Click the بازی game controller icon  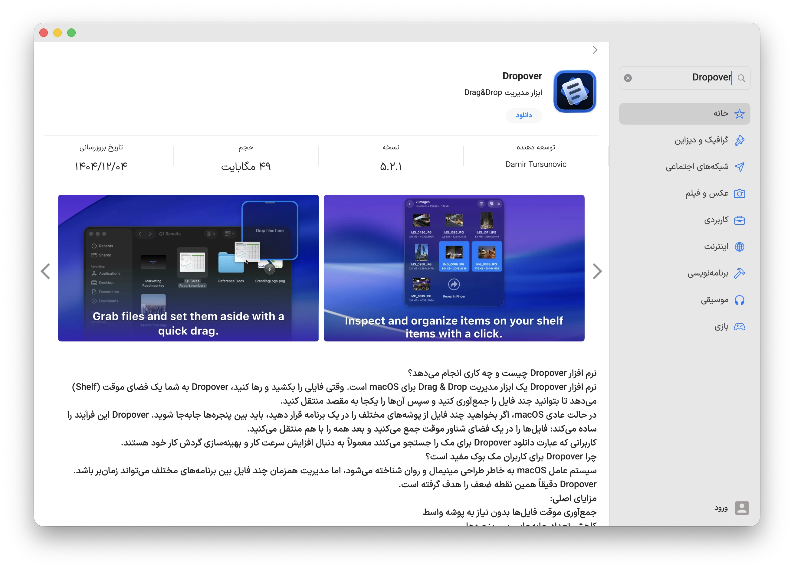click(740, 326)
